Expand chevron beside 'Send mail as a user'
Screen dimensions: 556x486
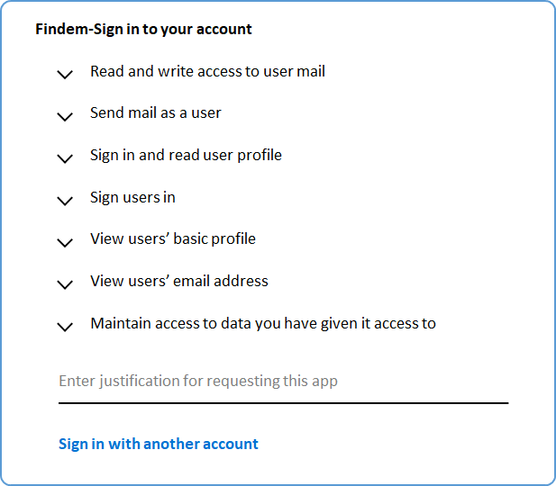(x=64, y=117)
